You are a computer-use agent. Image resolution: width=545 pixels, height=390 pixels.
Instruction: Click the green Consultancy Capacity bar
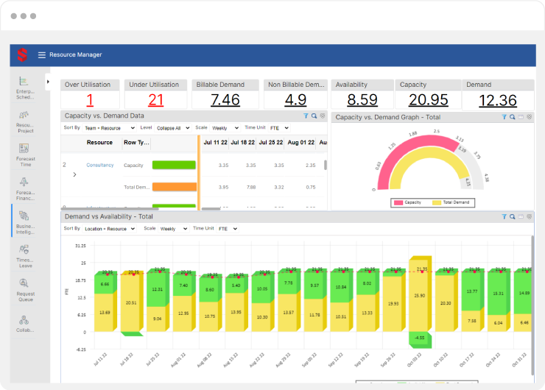point(174,166)
